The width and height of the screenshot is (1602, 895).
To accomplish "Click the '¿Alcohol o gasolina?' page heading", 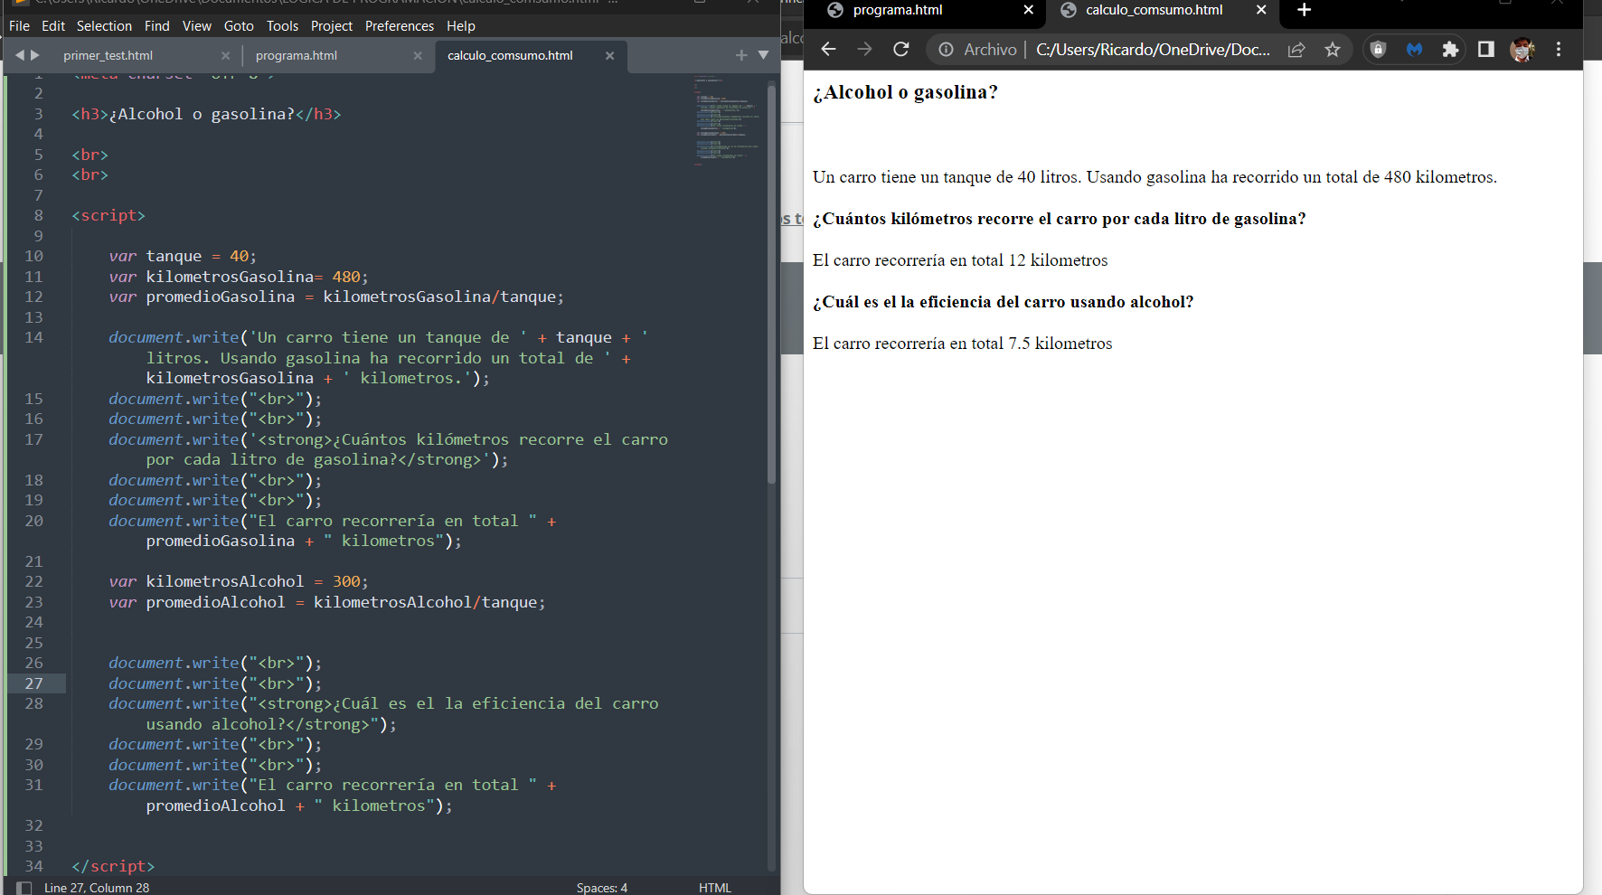I will 905,92.
